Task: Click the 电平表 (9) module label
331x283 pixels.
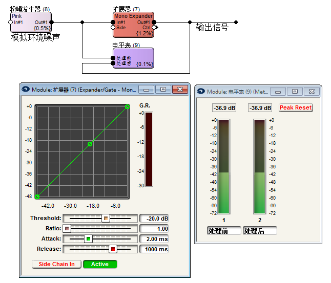Action: pyautogui.click(x=126, y=45)
